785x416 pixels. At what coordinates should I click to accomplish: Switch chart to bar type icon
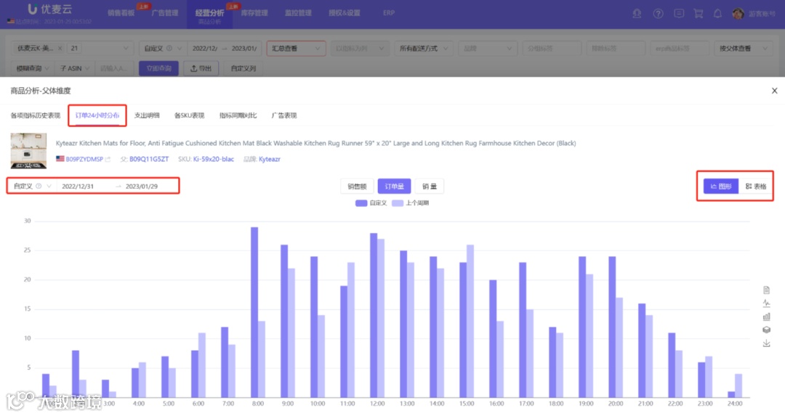766,317
